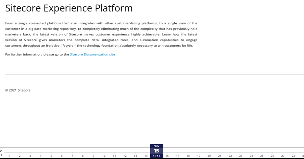This screenshot has height=159, width=304.
Task: Select day 1 on the timeline
Action: click(9, 156)
